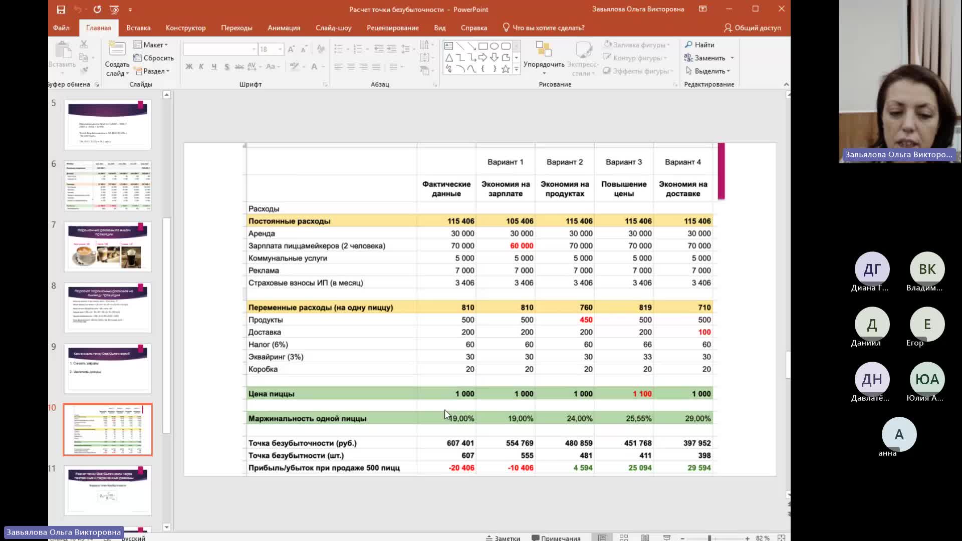962x541 pixels.
Task: Toggle the Notes (Заметки) pane
Action: [503, 538]
